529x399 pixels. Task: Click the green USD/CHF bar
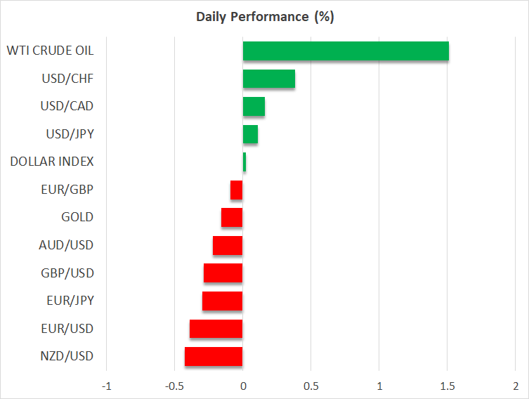[x=268, y=79]
